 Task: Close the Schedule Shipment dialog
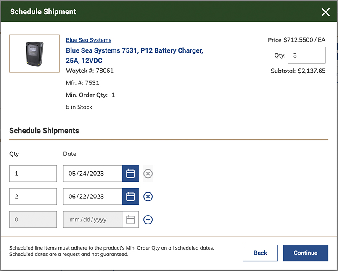(325, 12)
